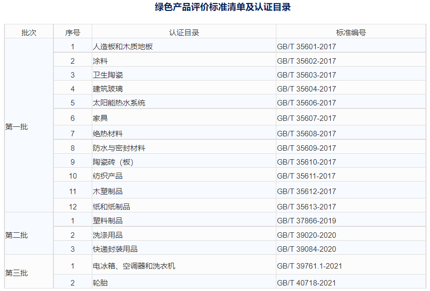Select the 第三批 batch cell
The width and height of the screenshot is (430, 291).
click(17, 273)
